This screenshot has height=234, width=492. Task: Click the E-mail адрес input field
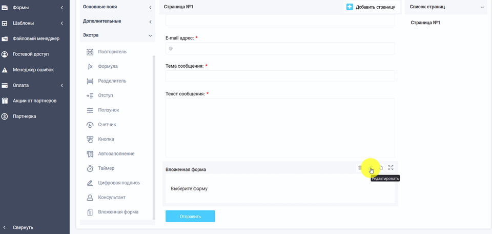[x=280, y=48]
